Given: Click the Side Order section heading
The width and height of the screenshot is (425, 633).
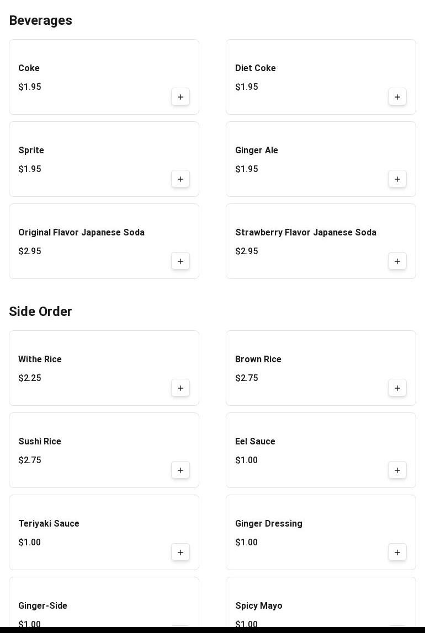Looking at the screenshot, I should point(41,312).
